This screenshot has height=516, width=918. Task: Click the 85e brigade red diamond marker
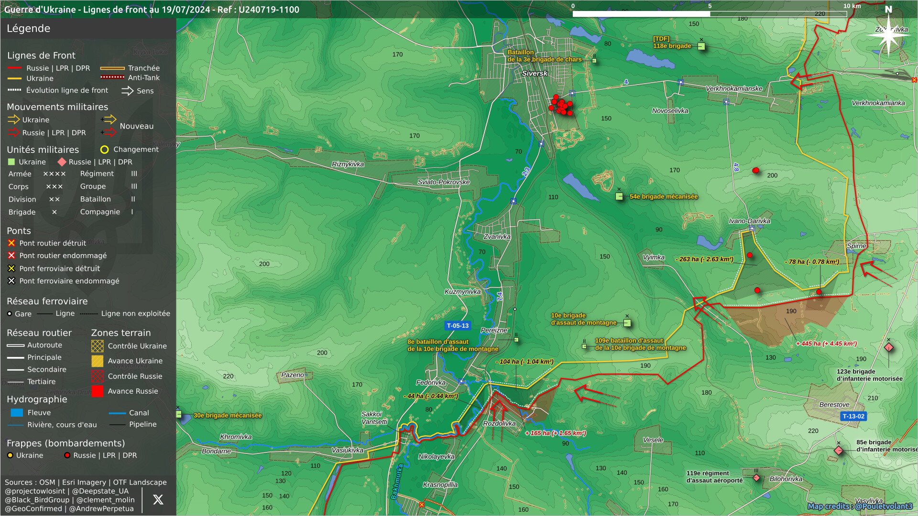click(839, 451)
